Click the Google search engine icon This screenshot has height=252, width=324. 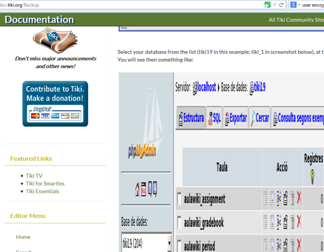(293, 4)
